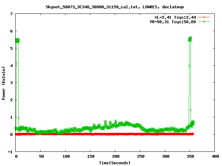This screenshot has height=166, width=222.
Task: Click the green YR trace bump near 200 seconds
Action: pyautogui.click(x=116, y=124)
